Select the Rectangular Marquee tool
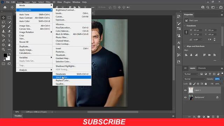The height and width of the screenshot is (126, 224). click(9, 17)
